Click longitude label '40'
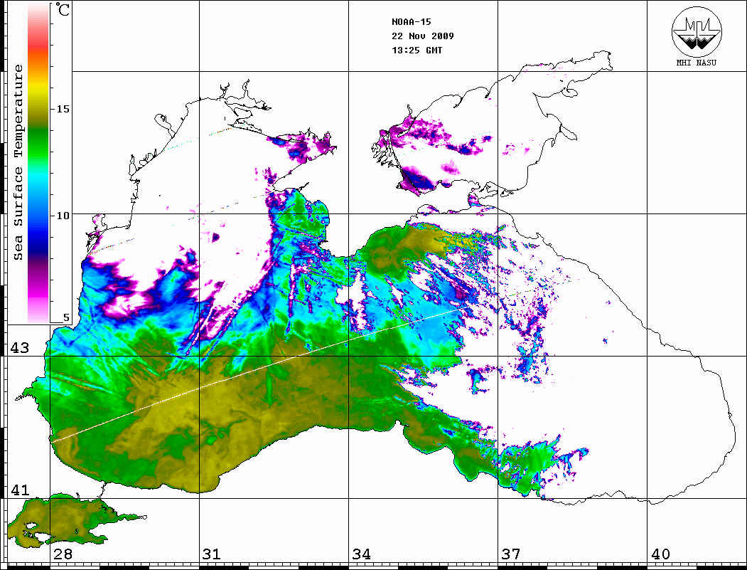The image size is (747, 570). point(660,554)
